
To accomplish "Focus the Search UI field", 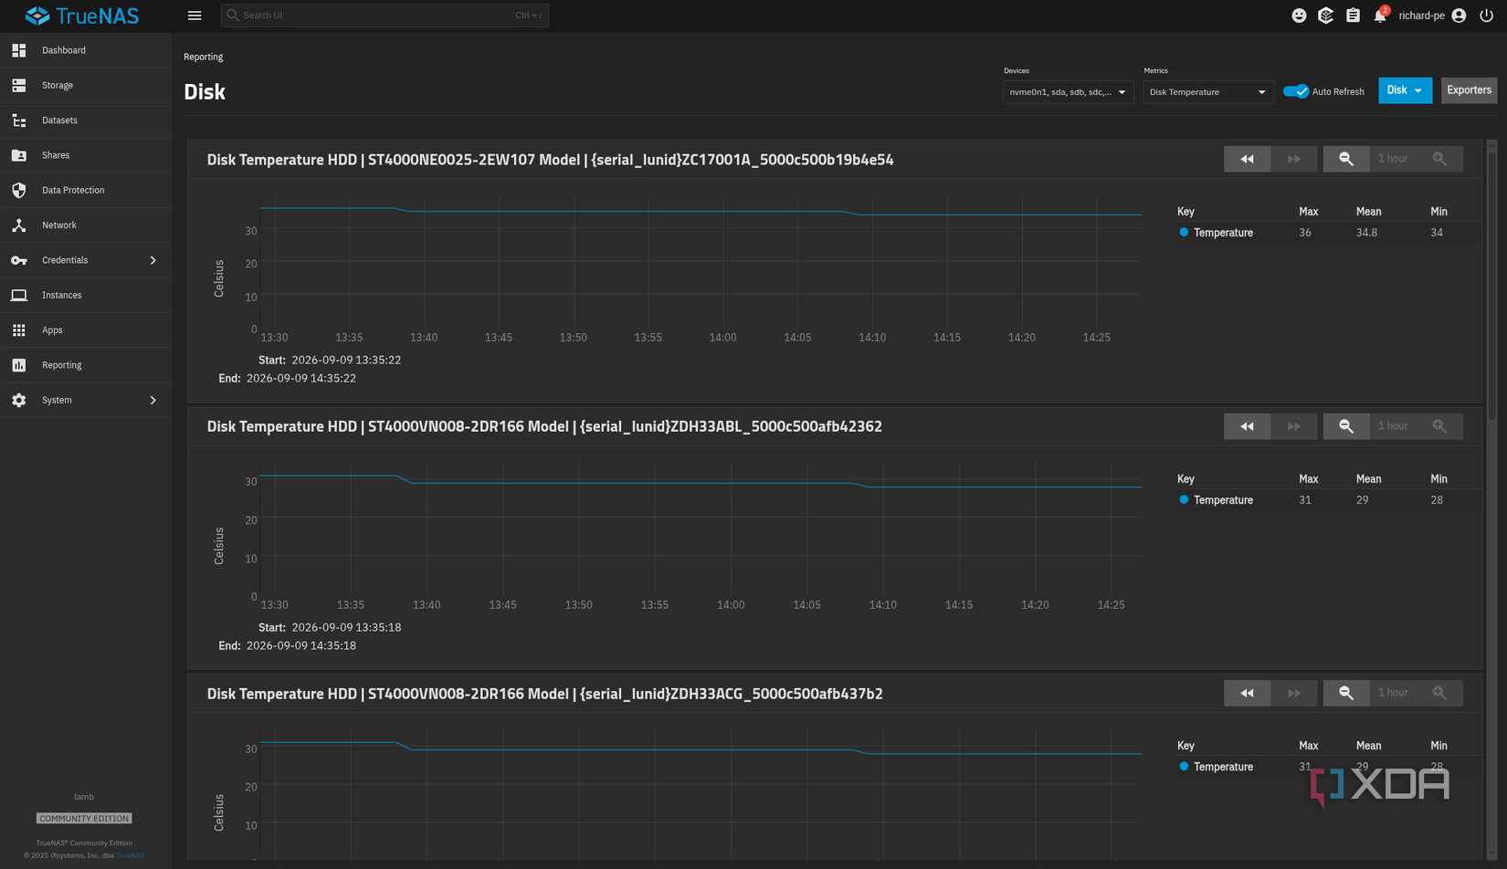I will [x=385, y=16].
